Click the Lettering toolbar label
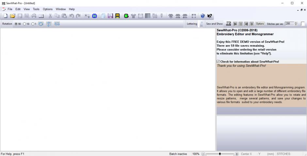Viewport: 307px width, 156px height. [192, 24]
